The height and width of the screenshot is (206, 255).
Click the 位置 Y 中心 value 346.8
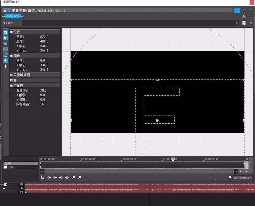pyautogui.click(x=44, y=51)
